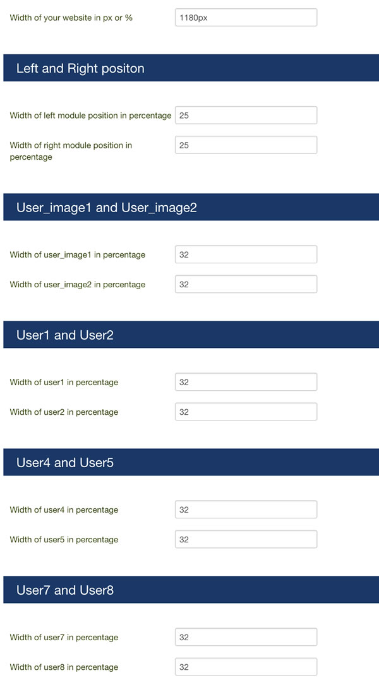Click the right module position width field

[x=246, y=145]
